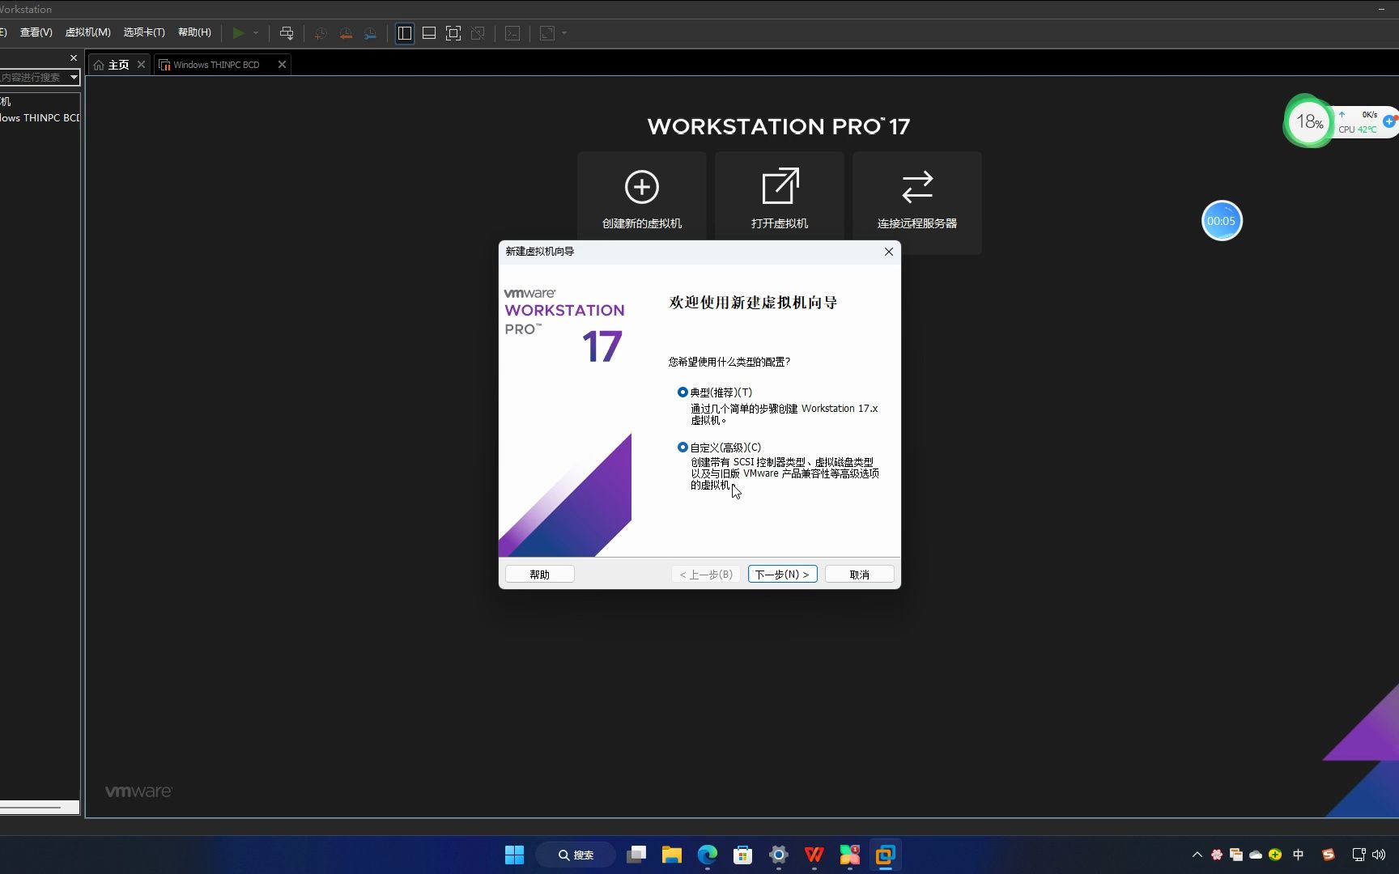Click the 创建新的虚拟机 plus icon

(642, 187)
